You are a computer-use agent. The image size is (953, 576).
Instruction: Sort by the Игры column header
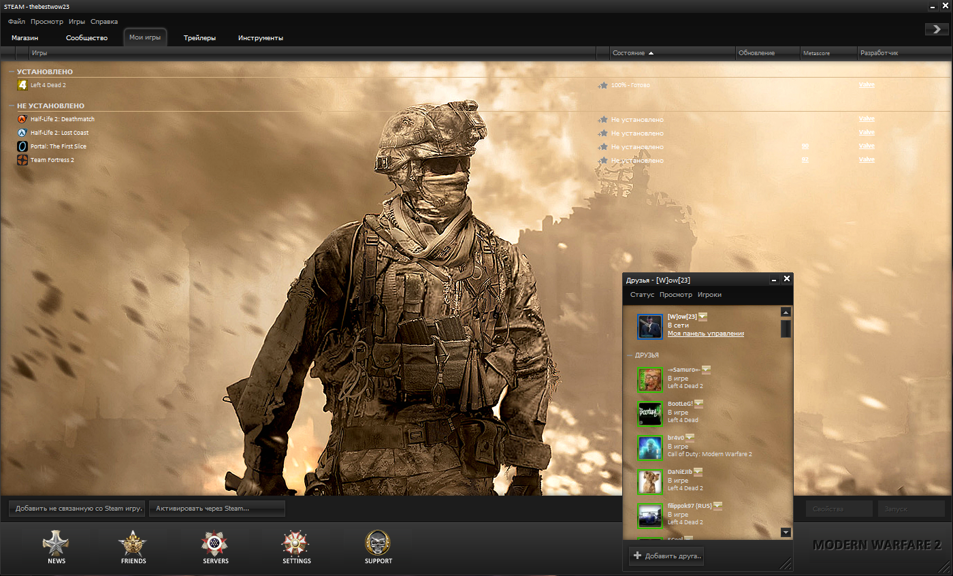tap(312, 53)
